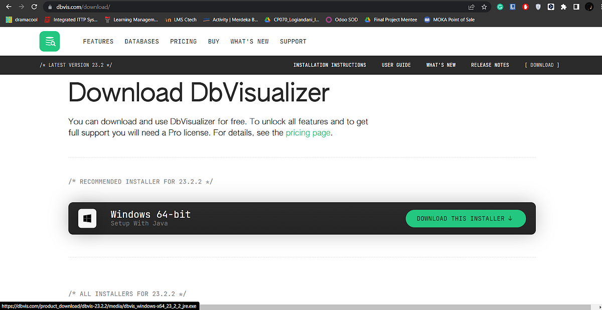Open the dramacool bookmark

21,20
